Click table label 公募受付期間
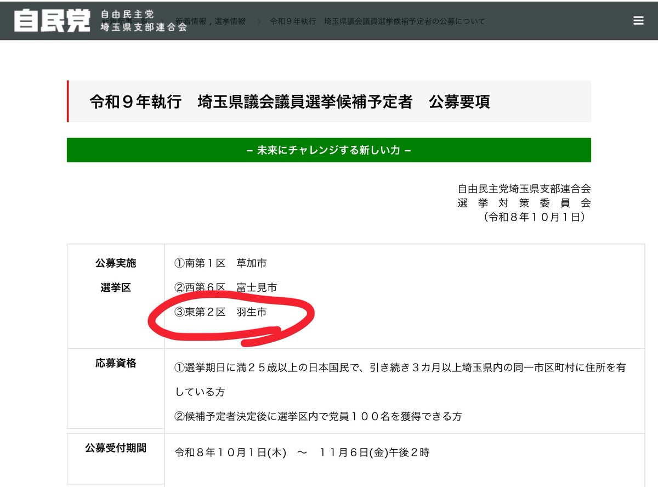658x487 pixels. 116,448
